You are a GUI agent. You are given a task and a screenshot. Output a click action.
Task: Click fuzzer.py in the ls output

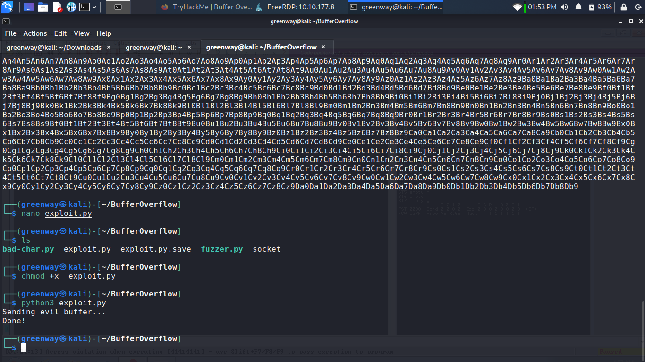coord(222,249)
